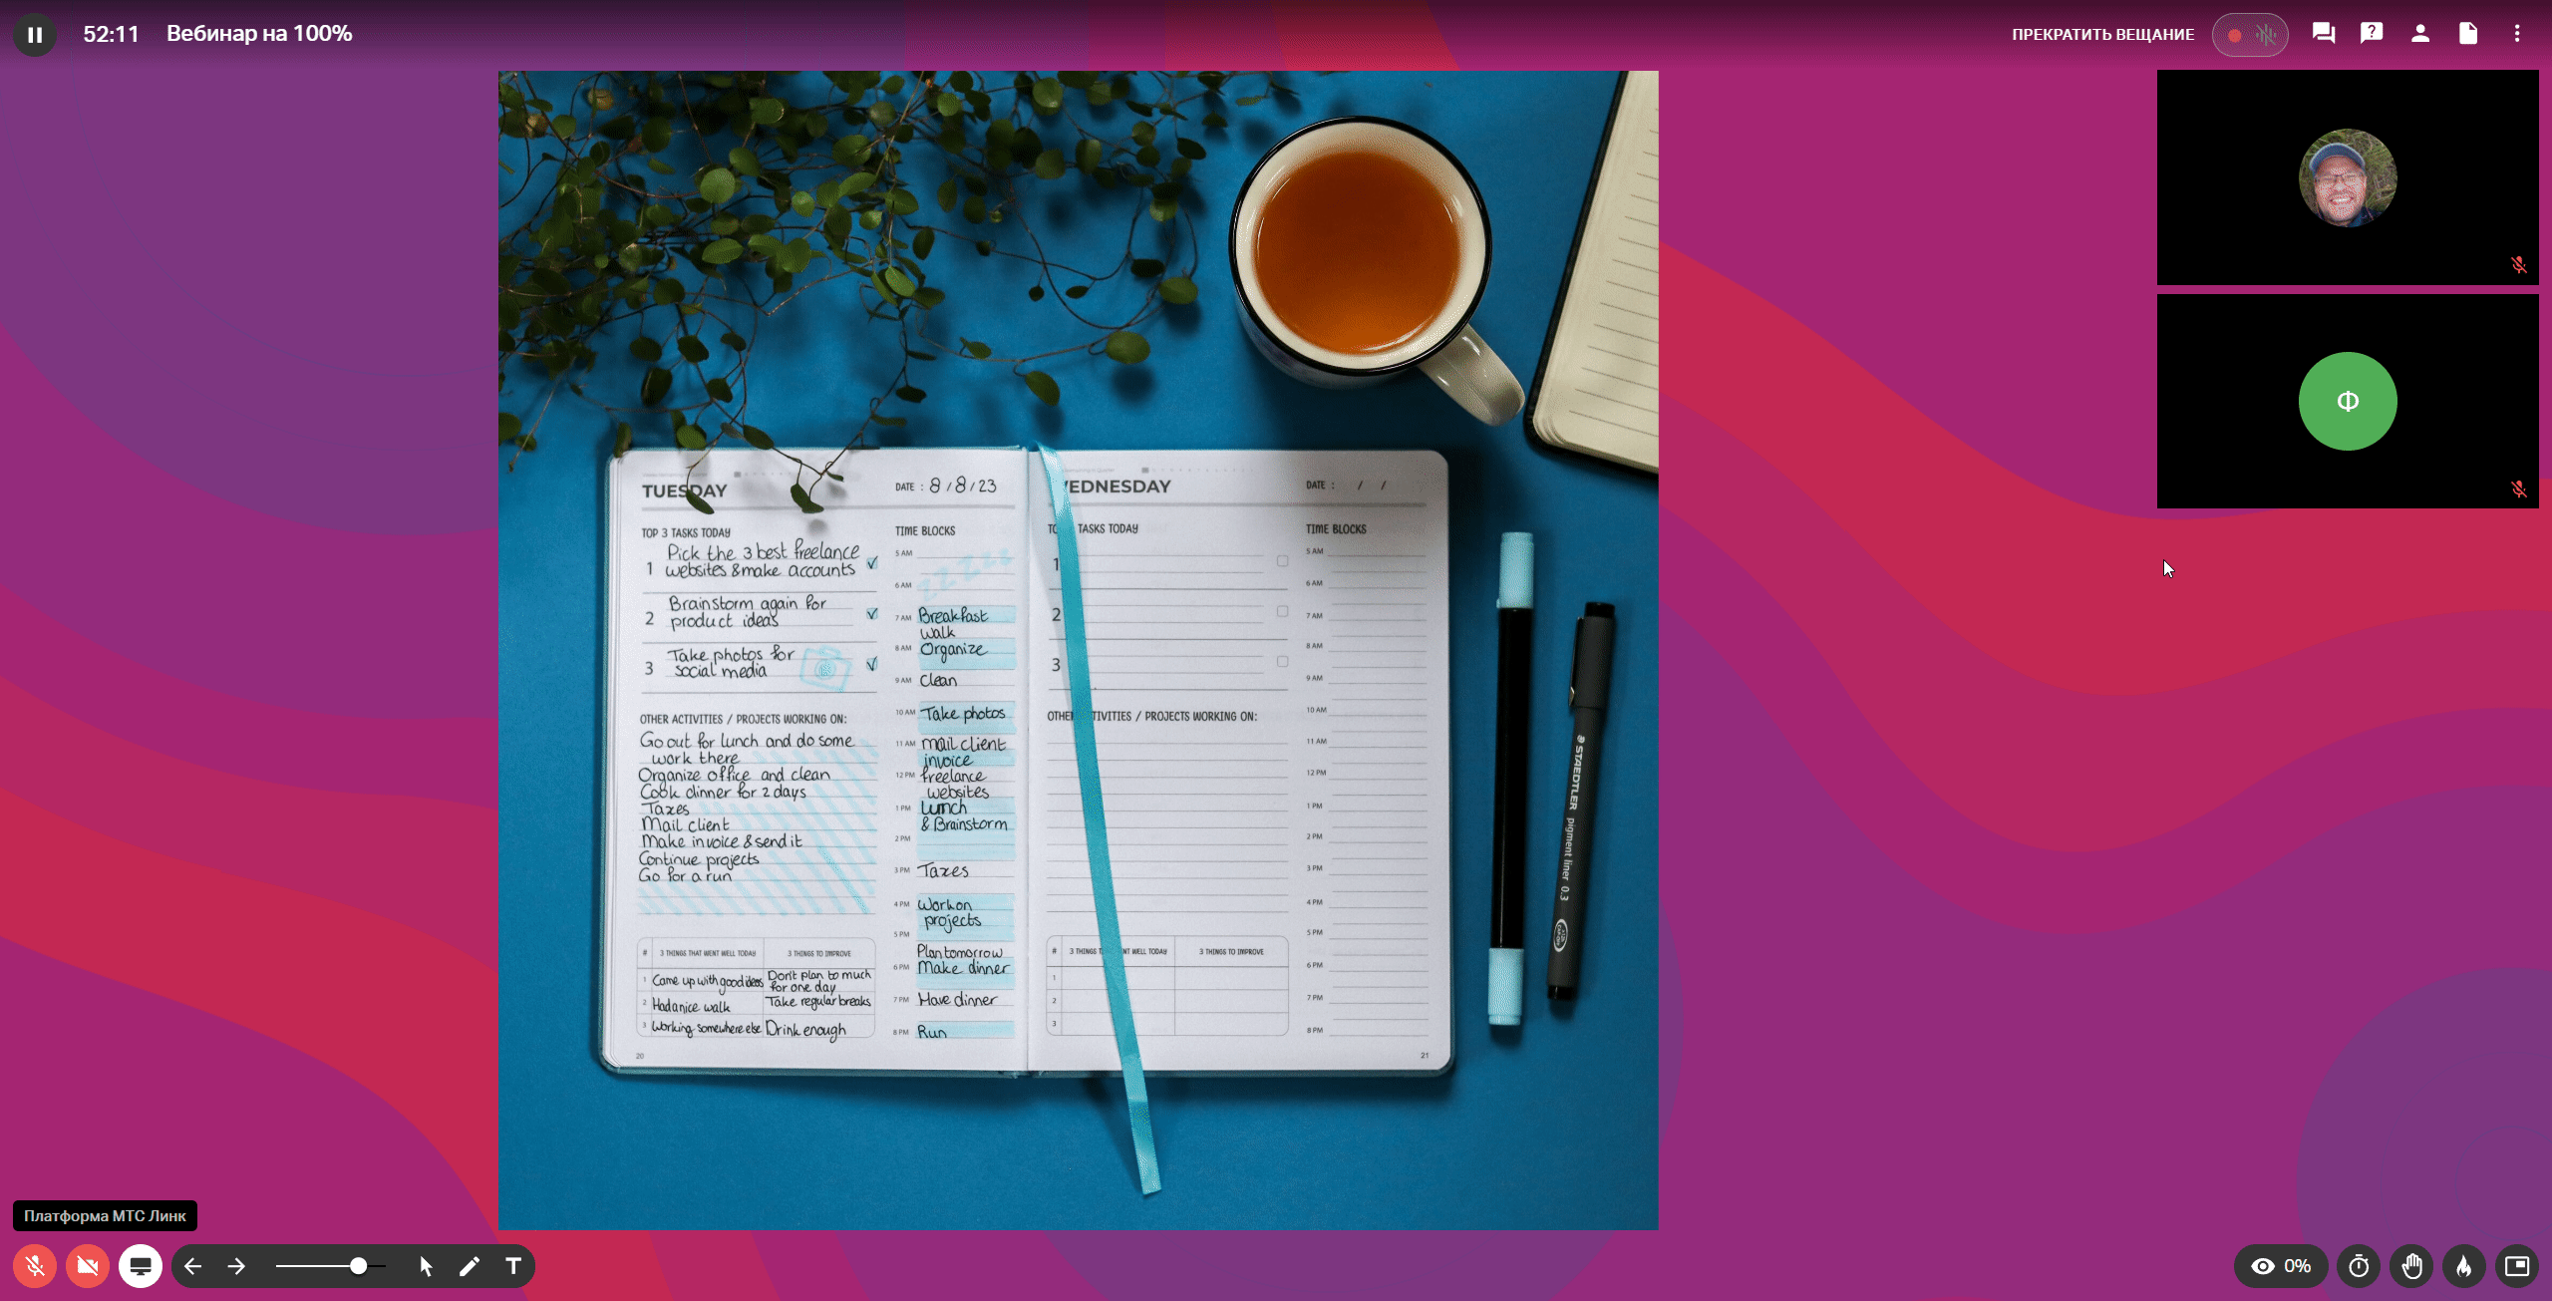Click the highlighter/marker tool icon
This screenshot has height=1301, width=2552.
pyautogui.click(x=470, y=1266)
